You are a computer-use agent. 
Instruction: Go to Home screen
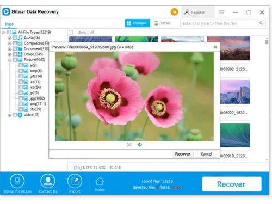click(x=100, y=184)
